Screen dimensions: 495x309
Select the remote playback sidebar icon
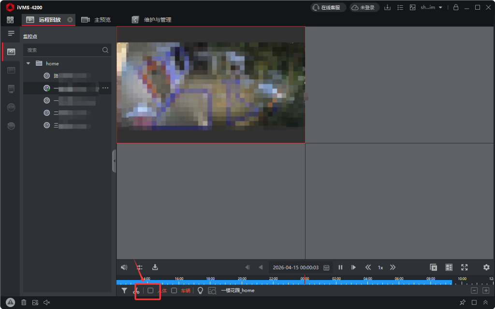pyautogui.click(x=11, y=52)
